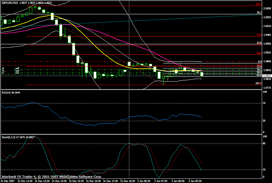The height and width of the screenshot is (183, 272).
Task: Click the 31 Dec 2007 time label
Action: click(x=8, y=181)
